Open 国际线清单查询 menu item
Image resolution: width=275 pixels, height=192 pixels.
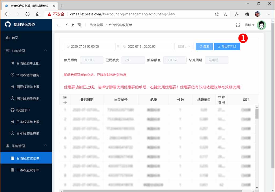click(x=26, y=98)
